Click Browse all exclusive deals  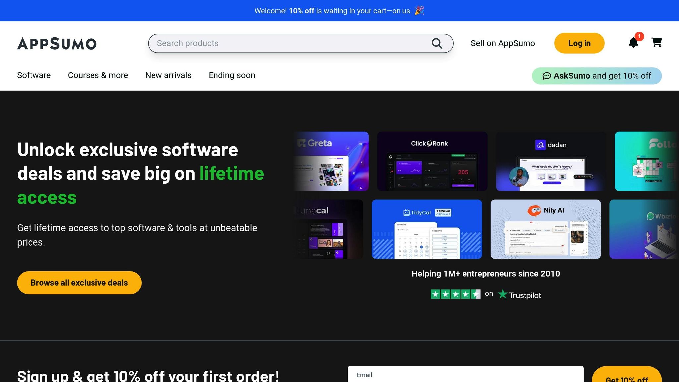[79, 283]
